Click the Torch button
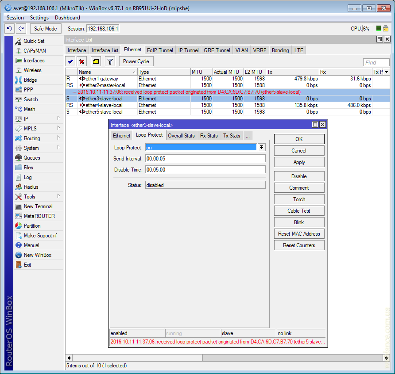Viewport: 395px width, 374px height. click(x=299, y=199)
